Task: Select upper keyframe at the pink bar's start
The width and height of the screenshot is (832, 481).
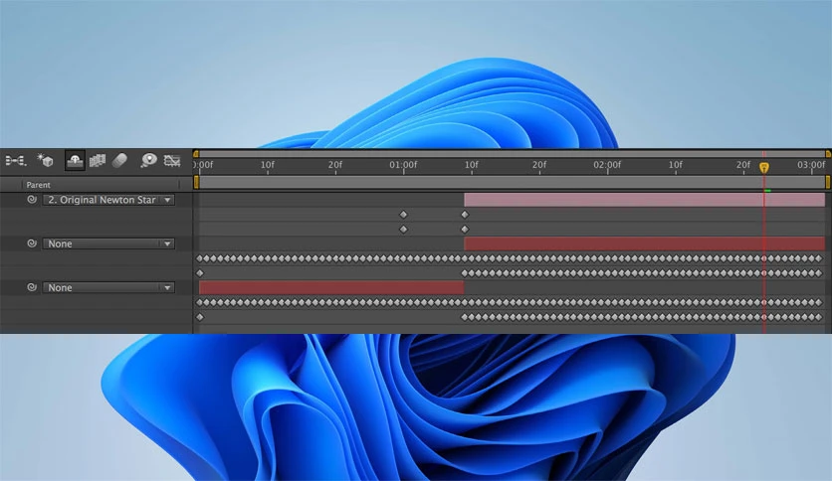Action: [x=465, y=215]
